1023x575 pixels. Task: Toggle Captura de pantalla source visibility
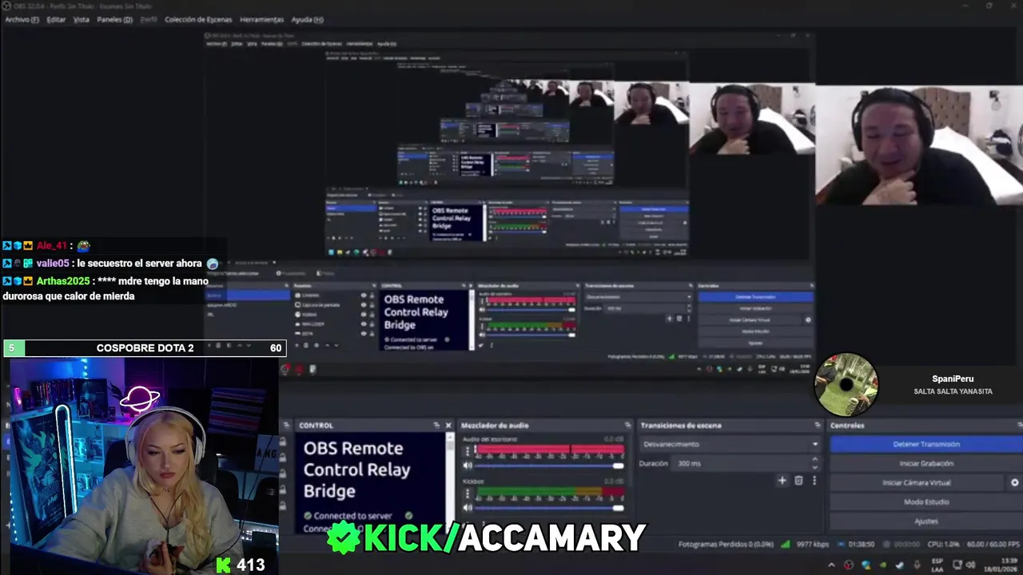click(x=363, y=305)
